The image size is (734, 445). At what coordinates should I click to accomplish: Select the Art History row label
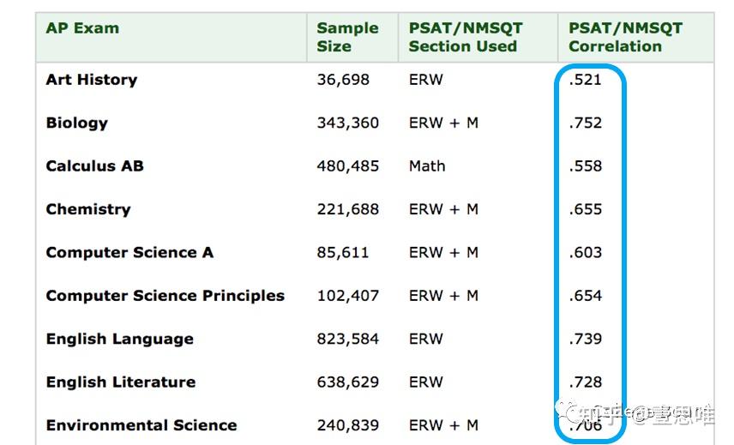point(92,80)
